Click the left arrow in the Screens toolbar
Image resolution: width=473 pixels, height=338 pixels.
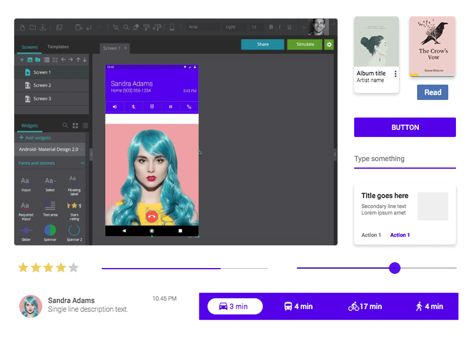(x=64, y=60)
